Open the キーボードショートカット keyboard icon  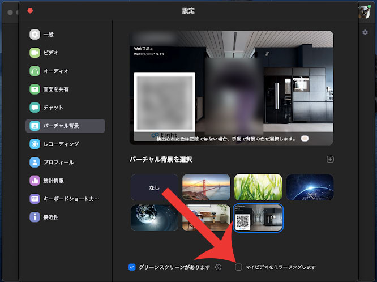pos(35,199)
